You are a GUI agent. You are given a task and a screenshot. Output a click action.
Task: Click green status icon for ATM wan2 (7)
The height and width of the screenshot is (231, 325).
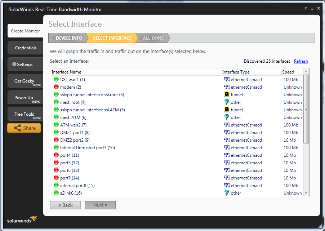(x=56, y=125)
